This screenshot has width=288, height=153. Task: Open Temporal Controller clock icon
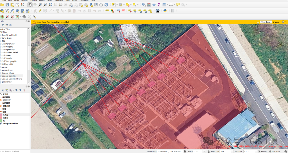[101, 5]
